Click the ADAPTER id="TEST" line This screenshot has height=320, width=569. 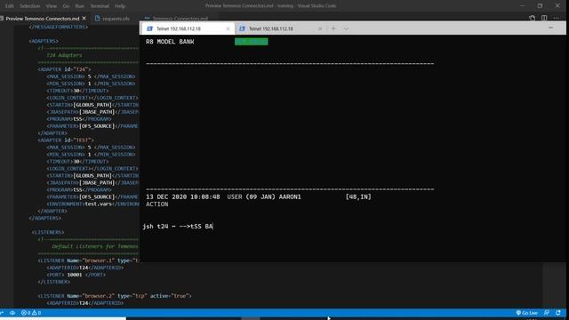(66, 140)
